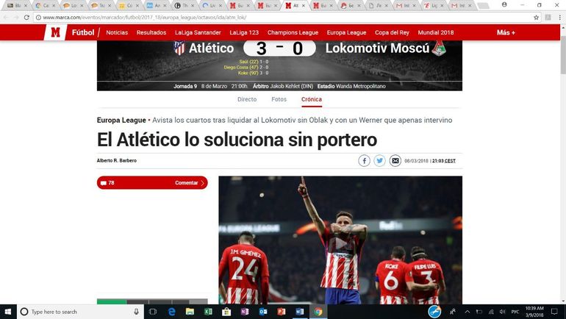Open the blue wrench tray application
Image resolution: width=566 pixels, height=319 pixels.
click(434, 312)
